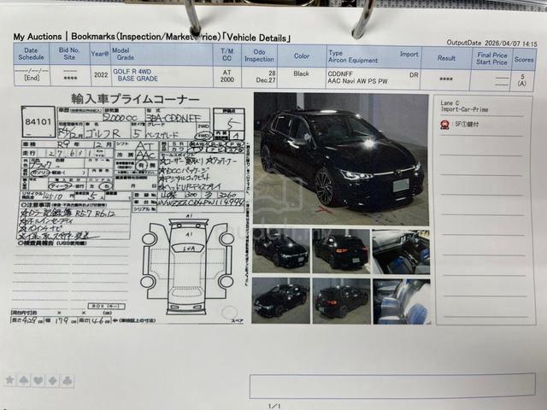Click the 5 (A) score cell

[522, 79]
